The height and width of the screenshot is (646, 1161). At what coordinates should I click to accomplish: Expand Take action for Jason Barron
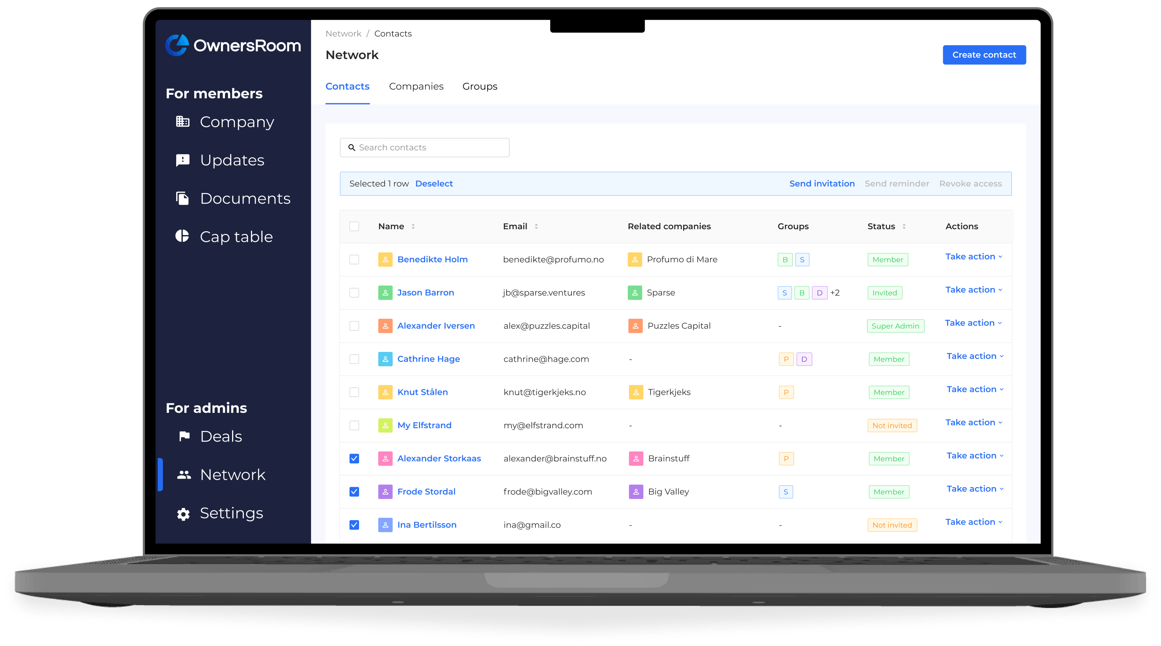coord(973,290)
